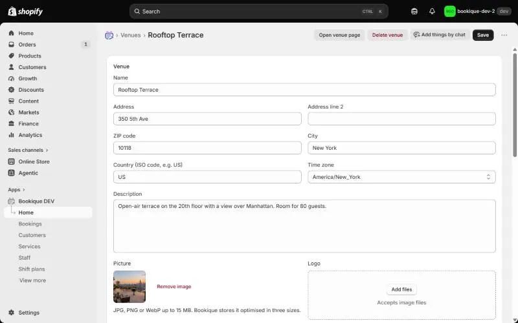This screenshot has height=323, width=518.
Task: Click the page vertical scrollbar
Action: pos(514,105)
